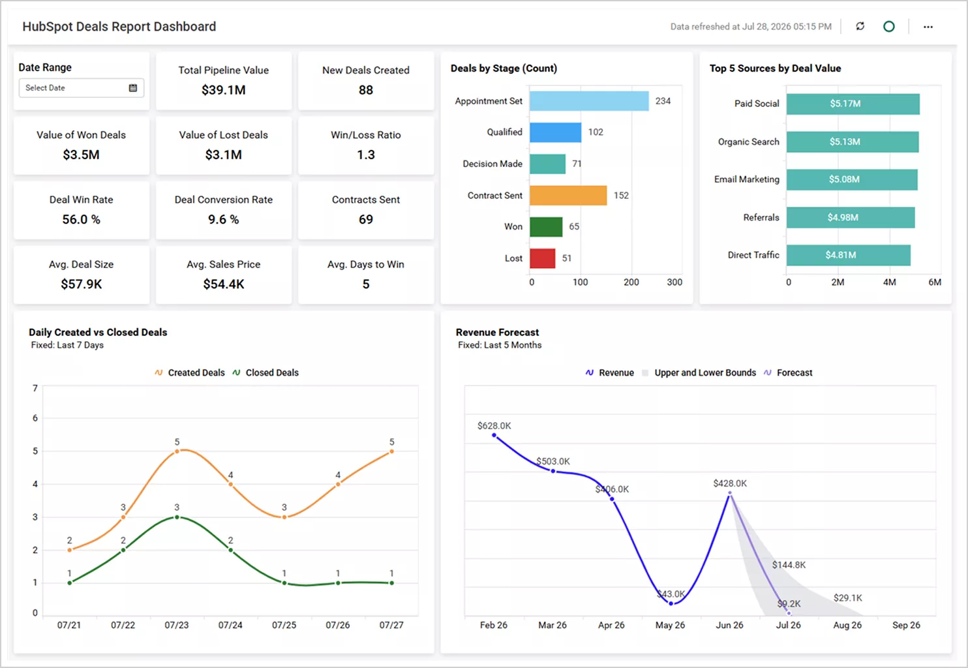Toggle Created Deals legend item
Viewport: 968px width, 668px height.
click(190, 372)
